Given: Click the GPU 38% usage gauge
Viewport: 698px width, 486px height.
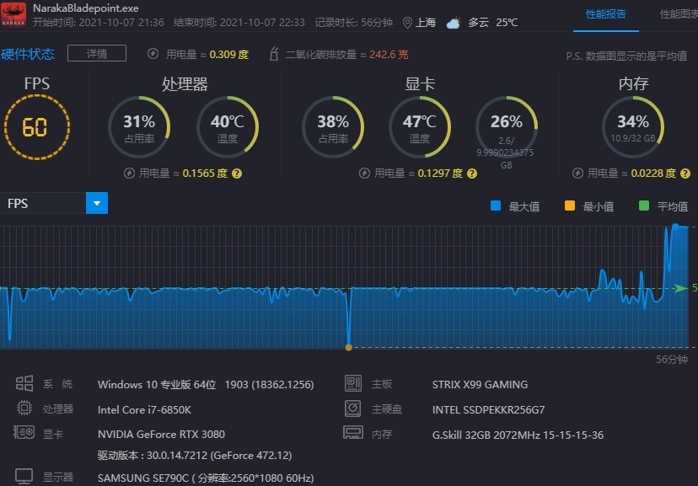Looking at the screenshot, I should point(333,127).
